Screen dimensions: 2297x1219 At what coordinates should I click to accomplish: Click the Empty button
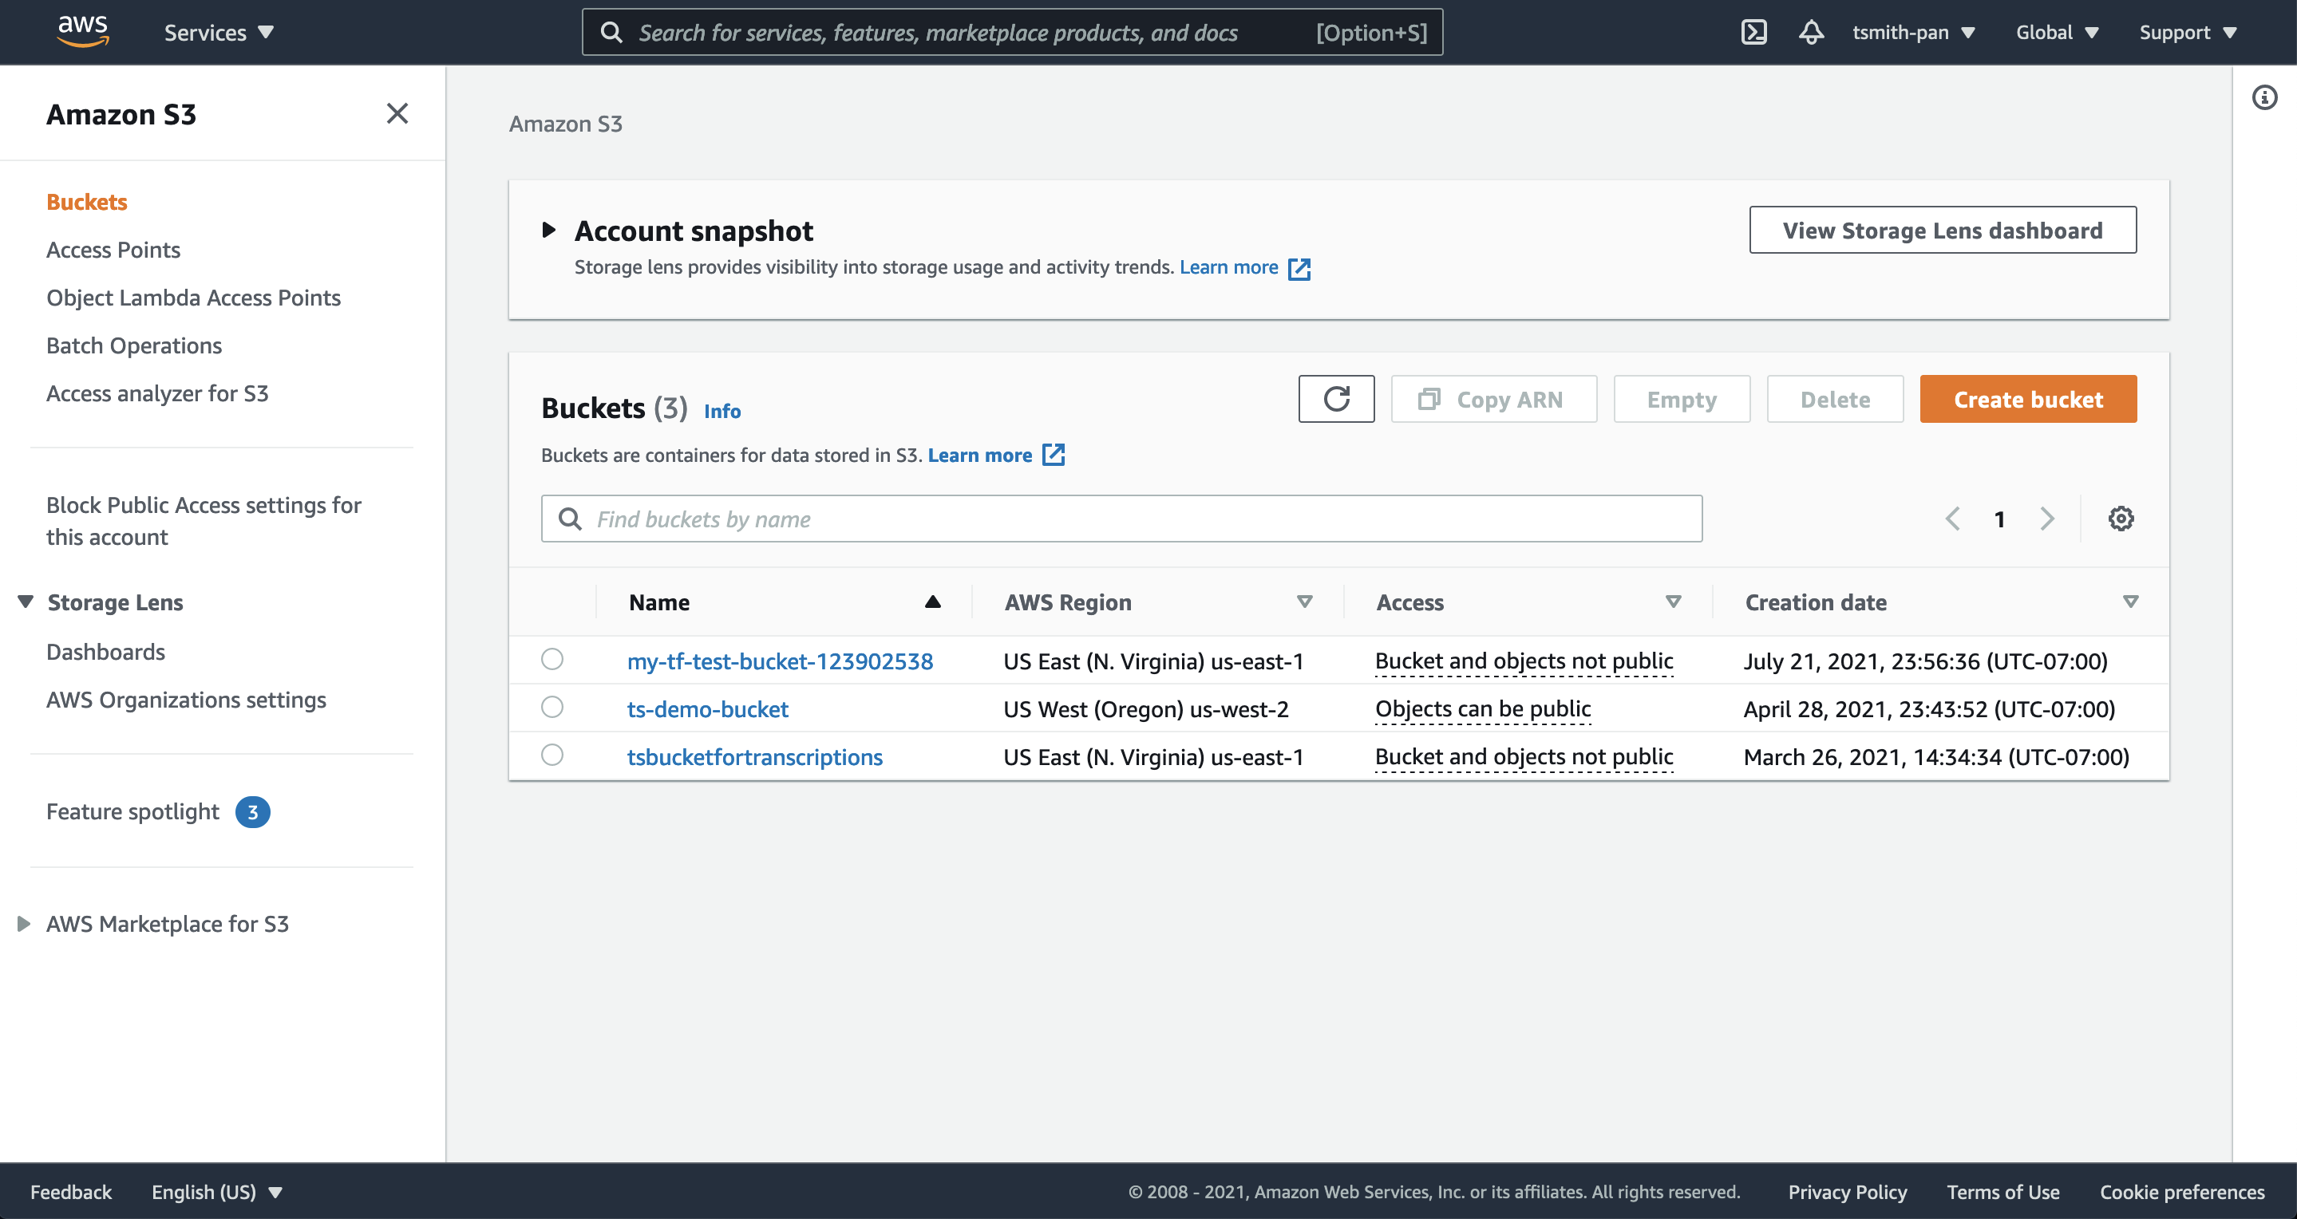coord(1682,399)
